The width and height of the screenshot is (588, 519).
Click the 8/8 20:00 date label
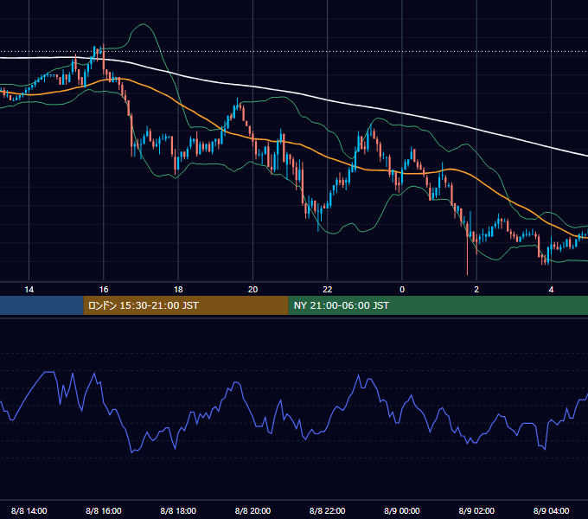click(252, 510)
